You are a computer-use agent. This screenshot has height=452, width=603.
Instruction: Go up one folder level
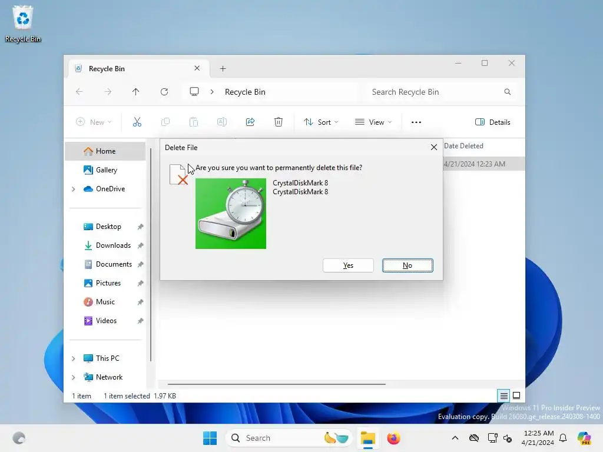136,92
